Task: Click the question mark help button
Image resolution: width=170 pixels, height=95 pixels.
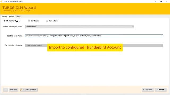Action: coord(6,89)
